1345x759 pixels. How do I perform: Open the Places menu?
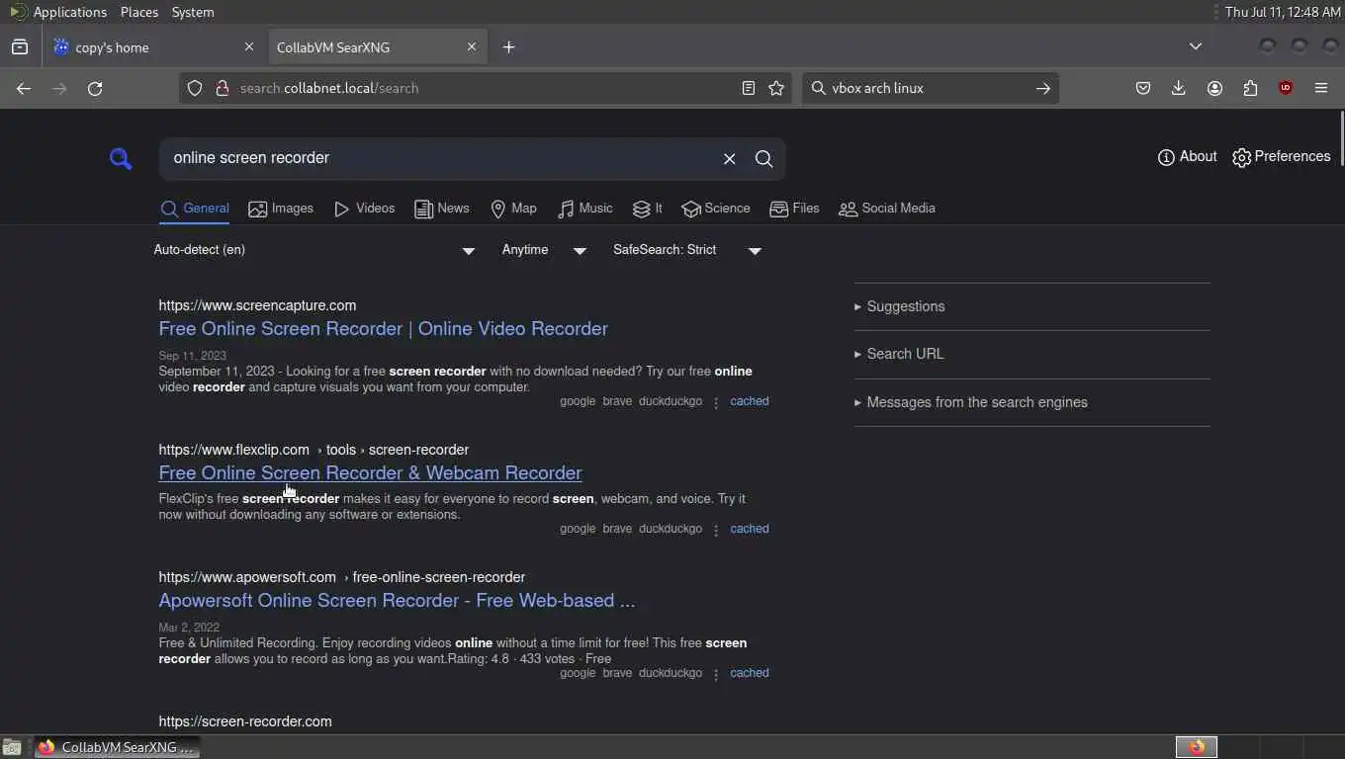point(139,12)
